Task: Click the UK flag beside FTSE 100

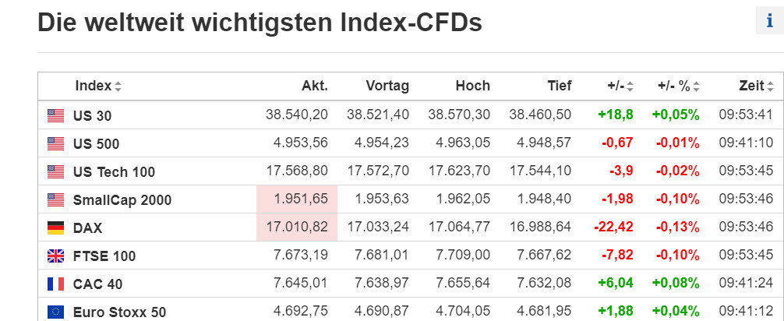Action: click(55, 256)
